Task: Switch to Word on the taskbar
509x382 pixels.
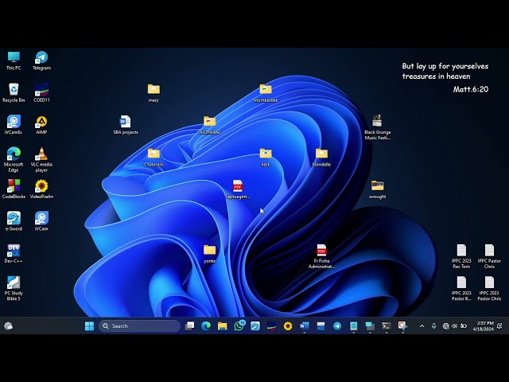Action: (305, 325)
